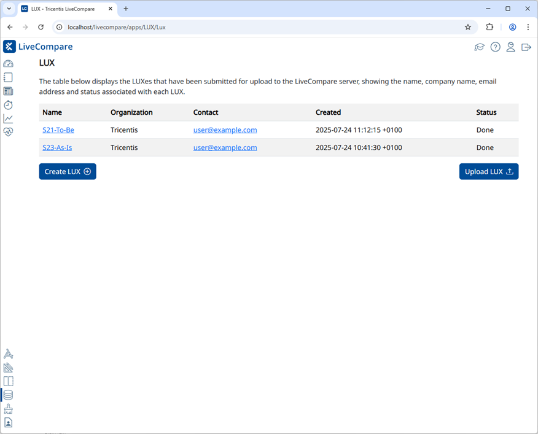
Task: Click the LiveCompare title text
Action: [x=45, y=47]
